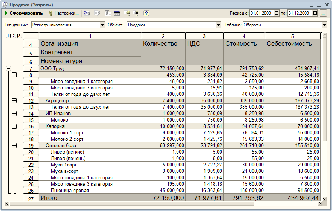Click the vertical scrollbar up arrow
332x211 pixels.
pos(324,35)
